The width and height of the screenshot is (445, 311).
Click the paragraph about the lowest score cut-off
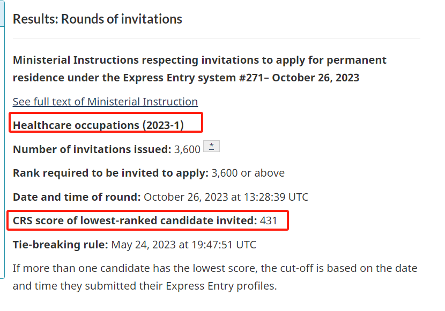(215, 277)
